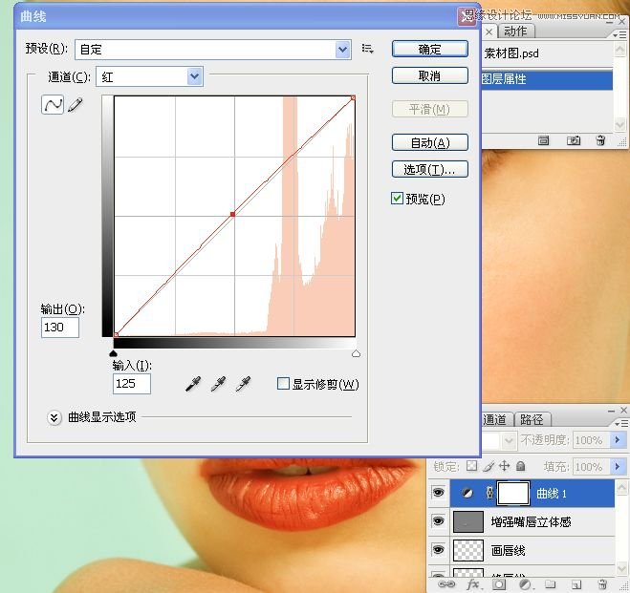Click the 平滑(M) smooth button
The height and width of the screenshot is (593, 630).
tap(430, 109)
